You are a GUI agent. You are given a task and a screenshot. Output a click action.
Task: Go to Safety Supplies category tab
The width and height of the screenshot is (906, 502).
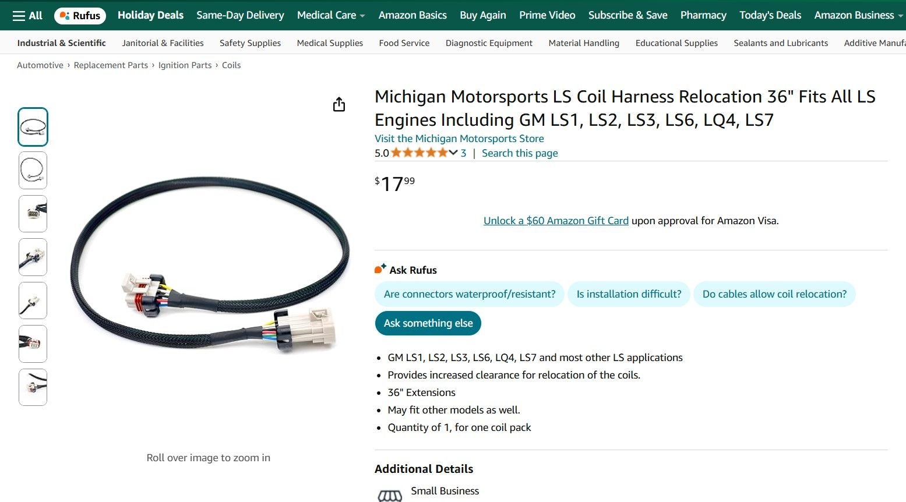tap(250, 43)
